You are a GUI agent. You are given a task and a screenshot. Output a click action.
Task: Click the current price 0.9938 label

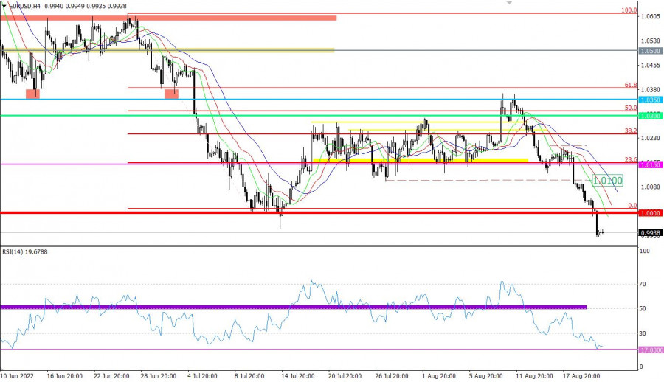(650, 233)
